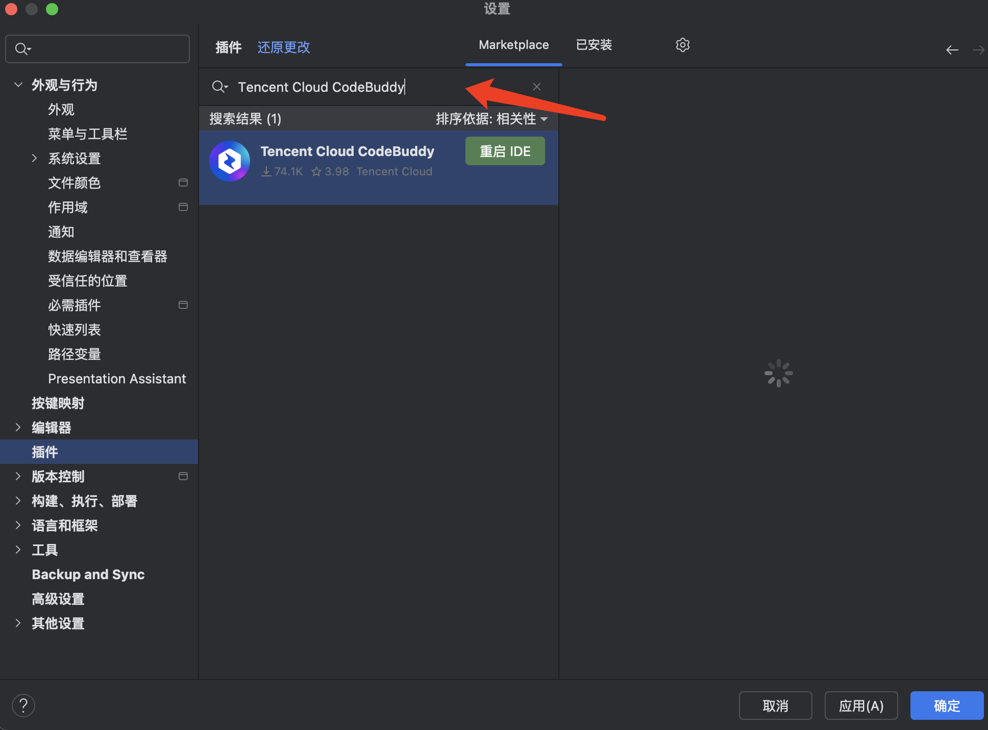Viewport: 988px width, 730px height.
Task: Click the Marketplace search input field
Action: click(x=357, y=87)
